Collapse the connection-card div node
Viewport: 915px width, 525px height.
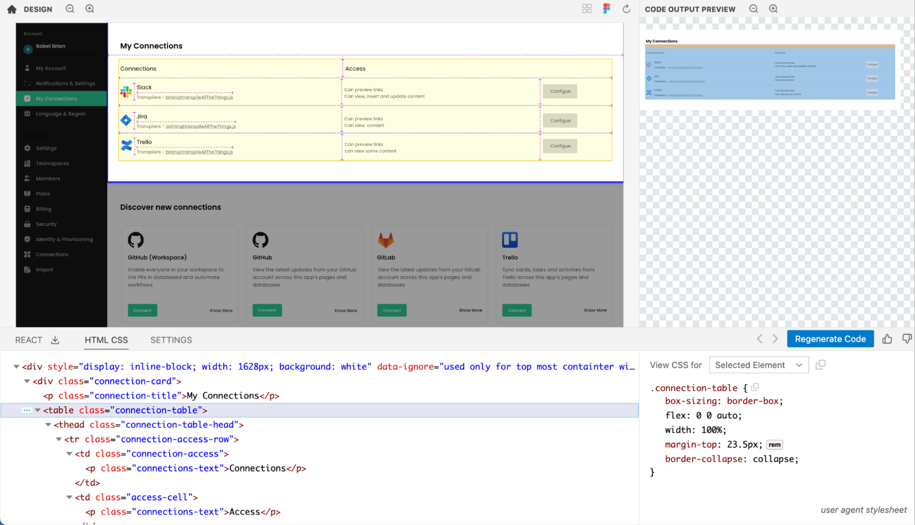tap(27, 381)
